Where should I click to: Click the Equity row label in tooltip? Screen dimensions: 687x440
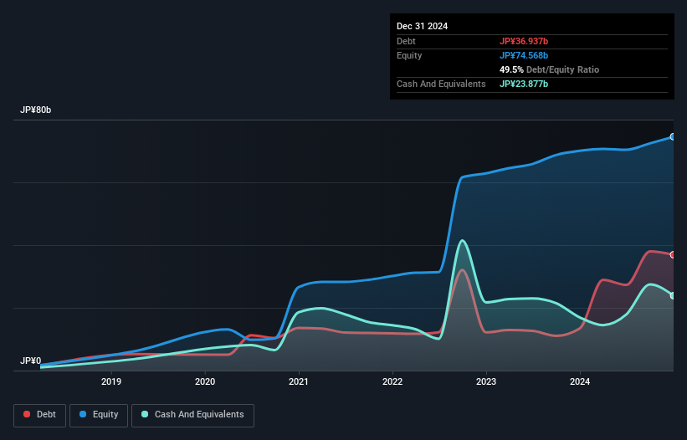[409, 55]
